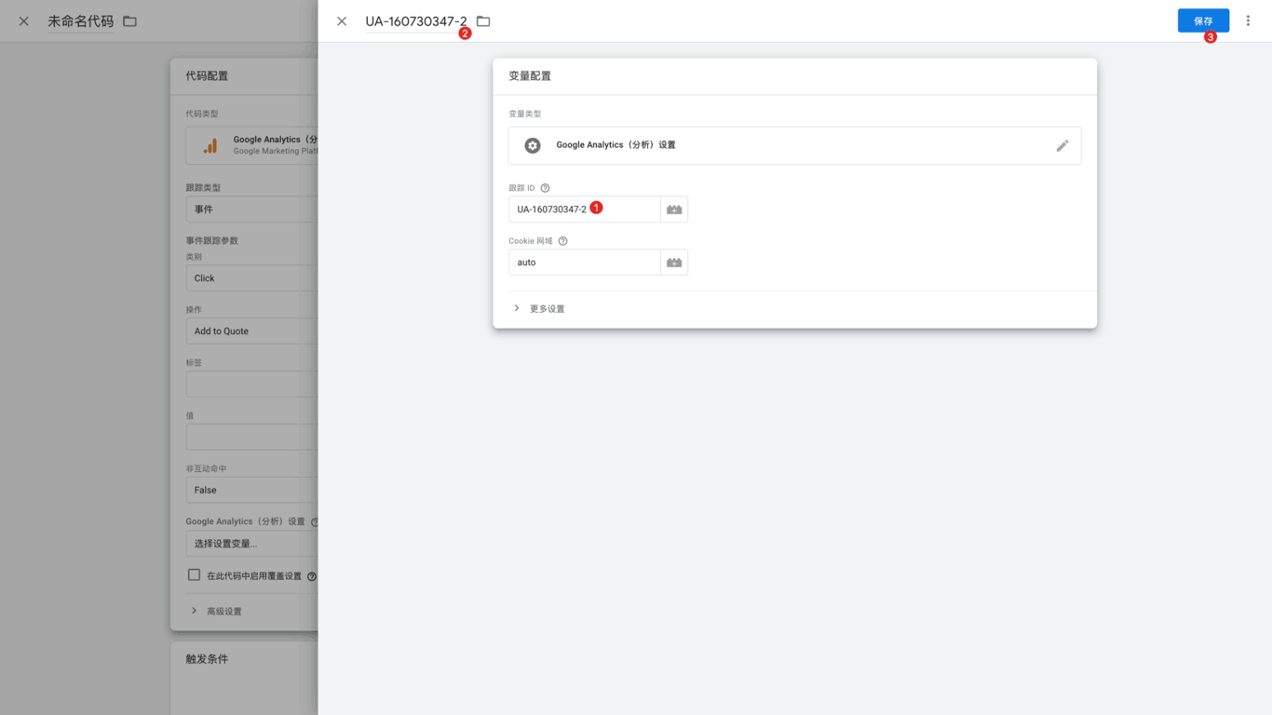
Task: Click the pencil edit icon for variable type
Action: tap(1062, 146)
